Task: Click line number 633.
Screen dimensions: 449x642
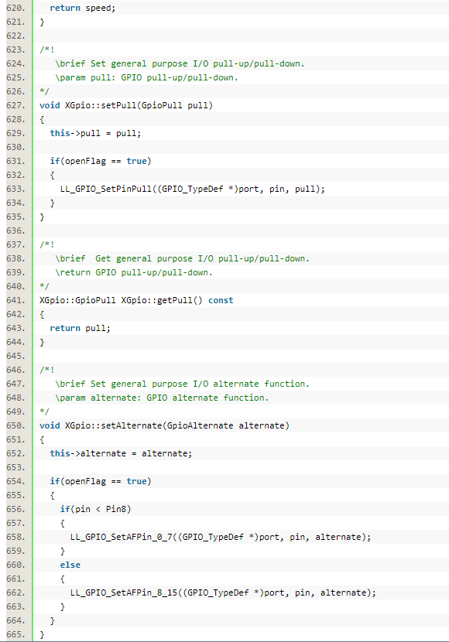Action: coord(15,189)
